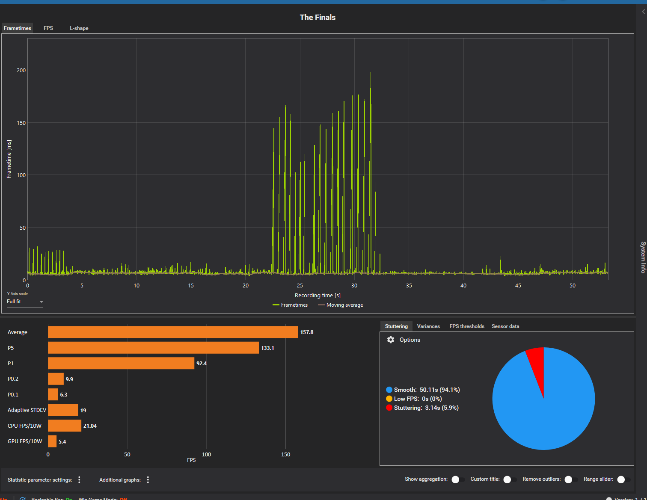Viewport: 647px width, 500px height.
Task: Open the Variances tab
Action: [x=428, y=326]
